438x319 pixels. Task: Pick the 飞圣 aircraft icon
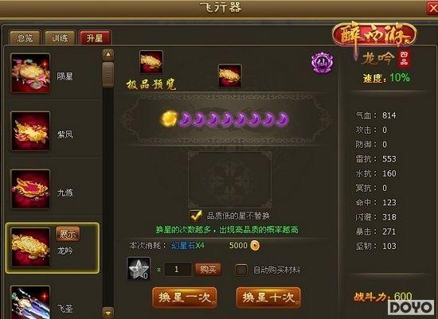coord(30,302)
